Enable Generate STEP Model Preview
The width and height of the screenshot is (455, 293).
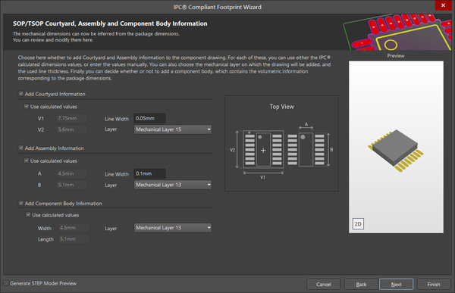(x=6, y=283)
